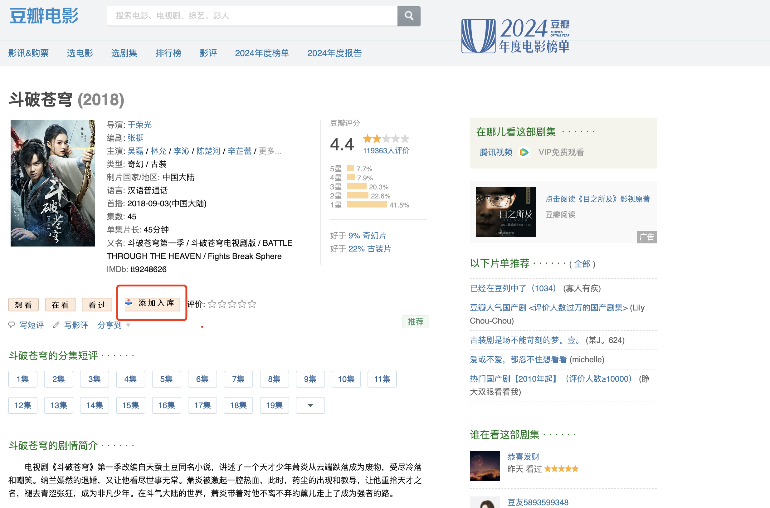Open 2024年度榜单 menu item
Screen dimensions: 770x508
click(262, 53)
